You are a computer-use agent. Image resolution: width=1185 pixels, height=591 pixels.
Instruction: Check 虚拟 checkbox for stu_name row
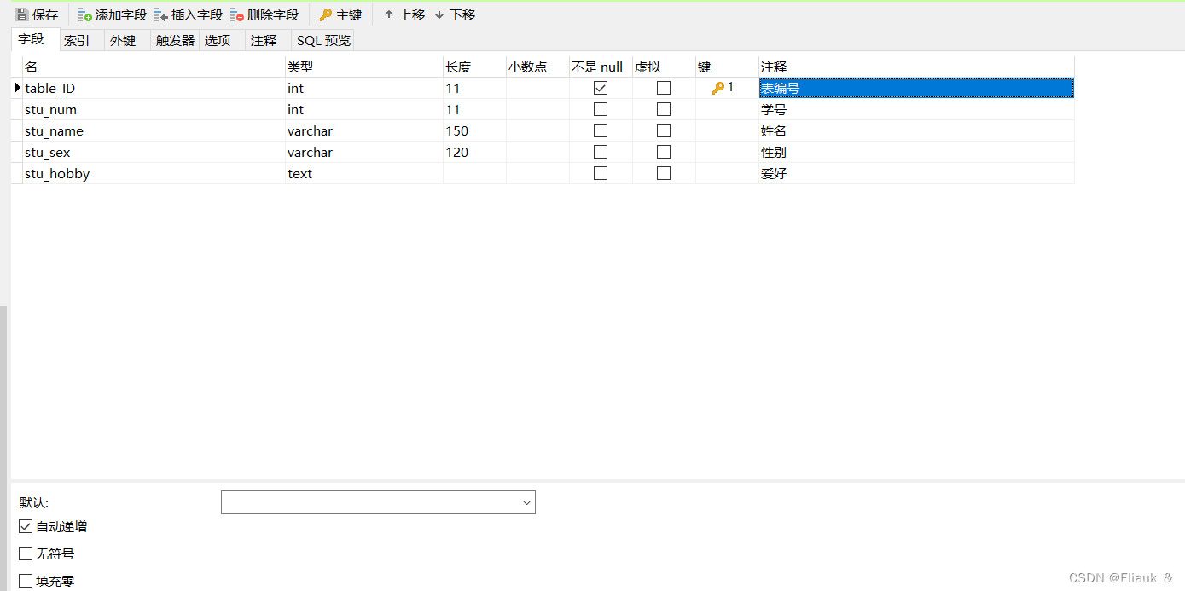(664, 130)
